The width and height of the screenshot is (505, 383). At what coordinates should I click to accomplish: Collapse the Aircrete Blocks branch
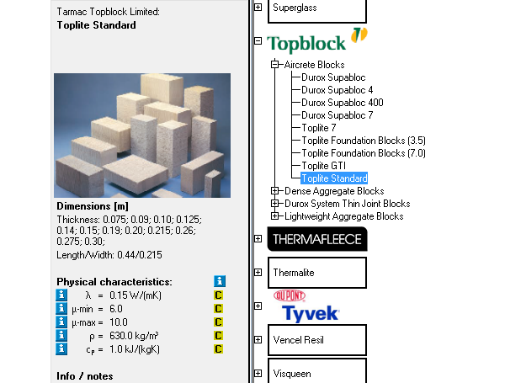point(274,65)
